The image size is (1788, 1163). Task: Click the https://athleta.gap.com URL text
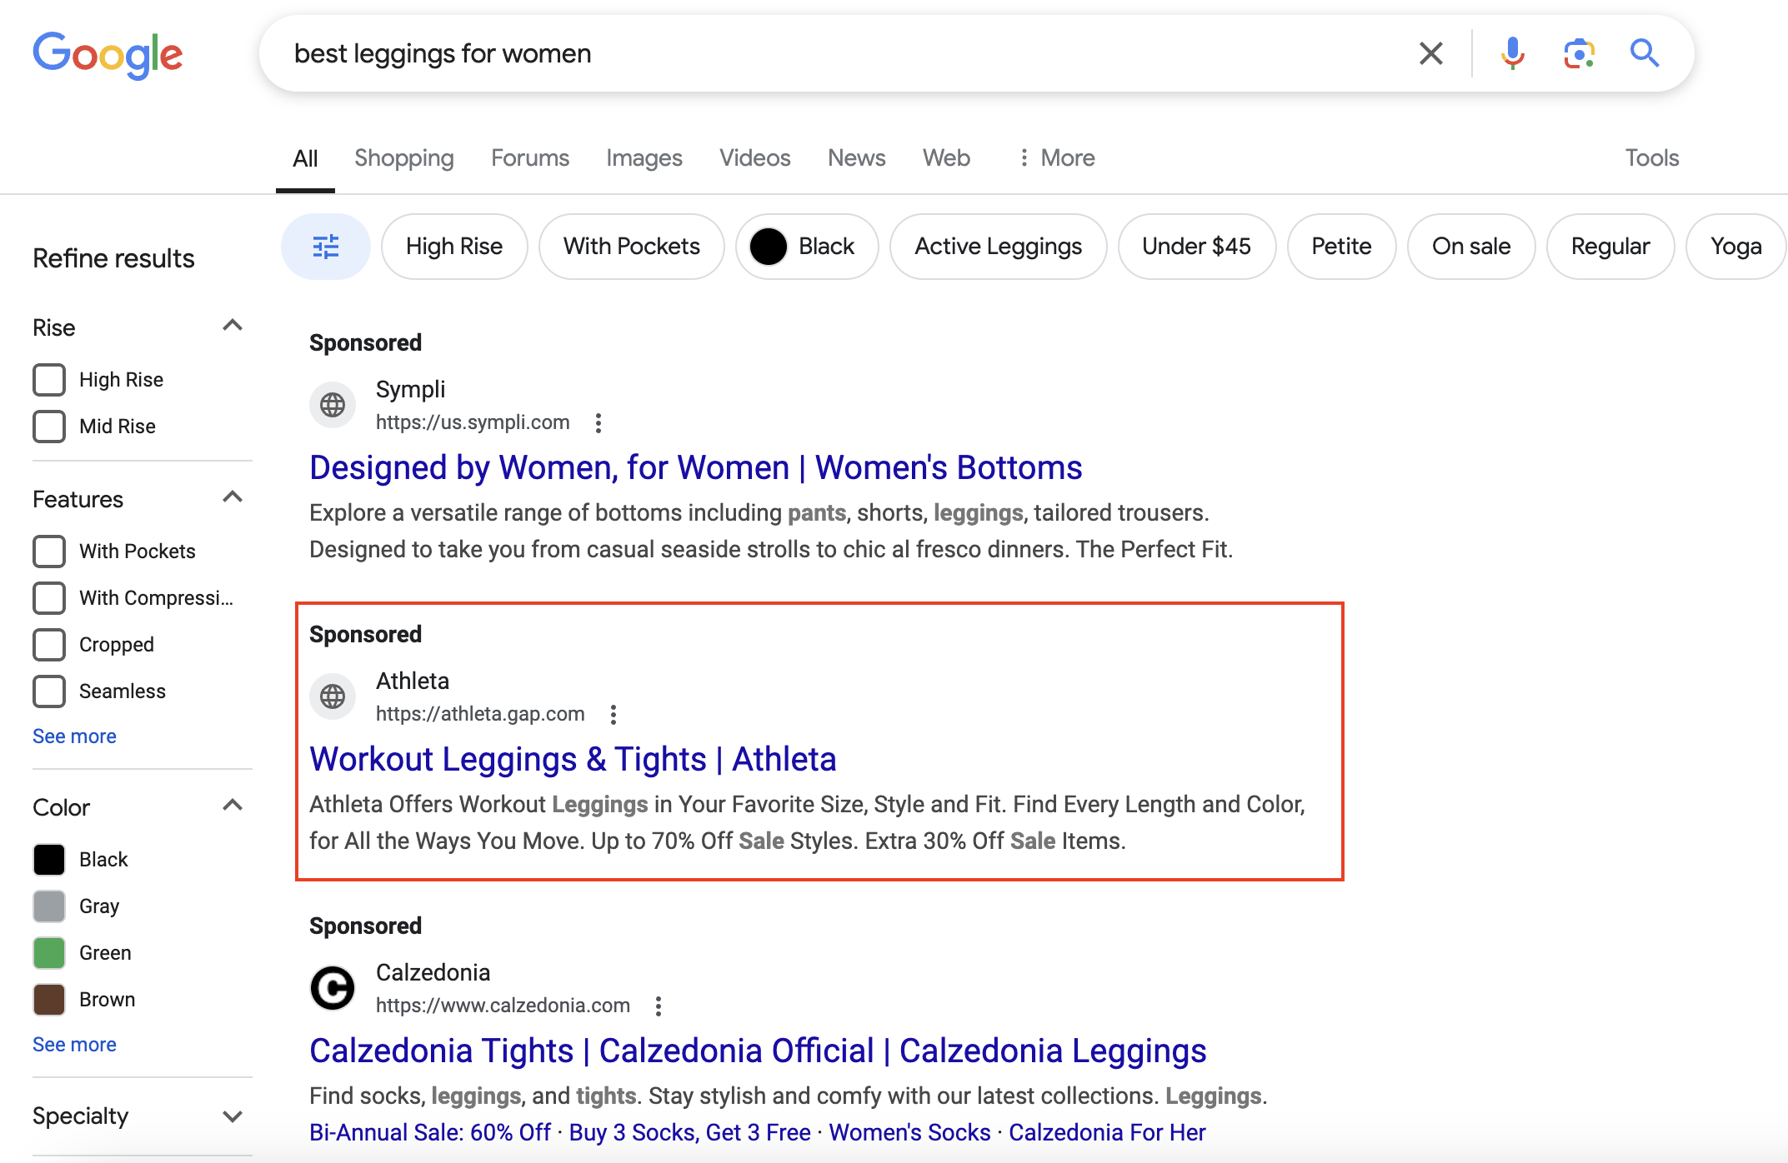(480, 714)
